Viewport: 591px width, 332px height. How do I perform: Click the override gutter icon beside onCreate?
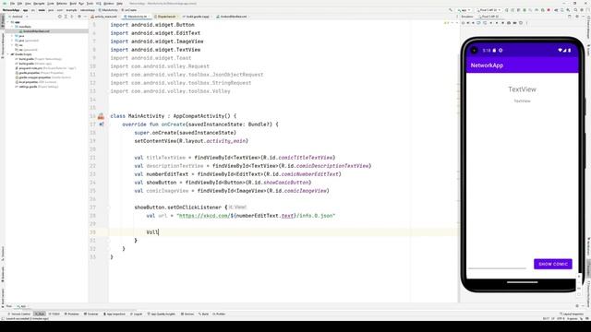[102, 125]
